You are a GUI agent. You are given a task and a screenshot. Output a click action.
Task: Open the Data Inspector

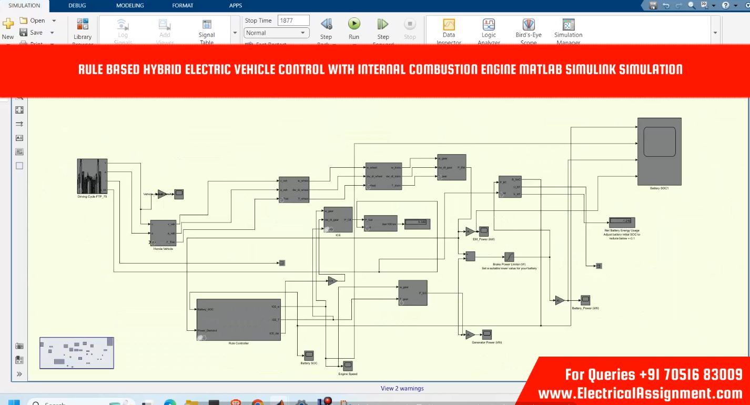[x=449, y=25]
